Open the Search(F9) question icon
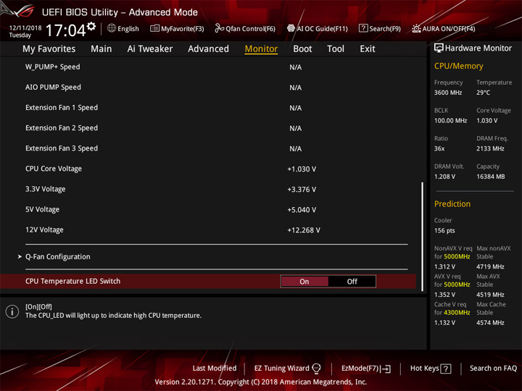This screenshot has width=522, height=391. pos(363,28)
